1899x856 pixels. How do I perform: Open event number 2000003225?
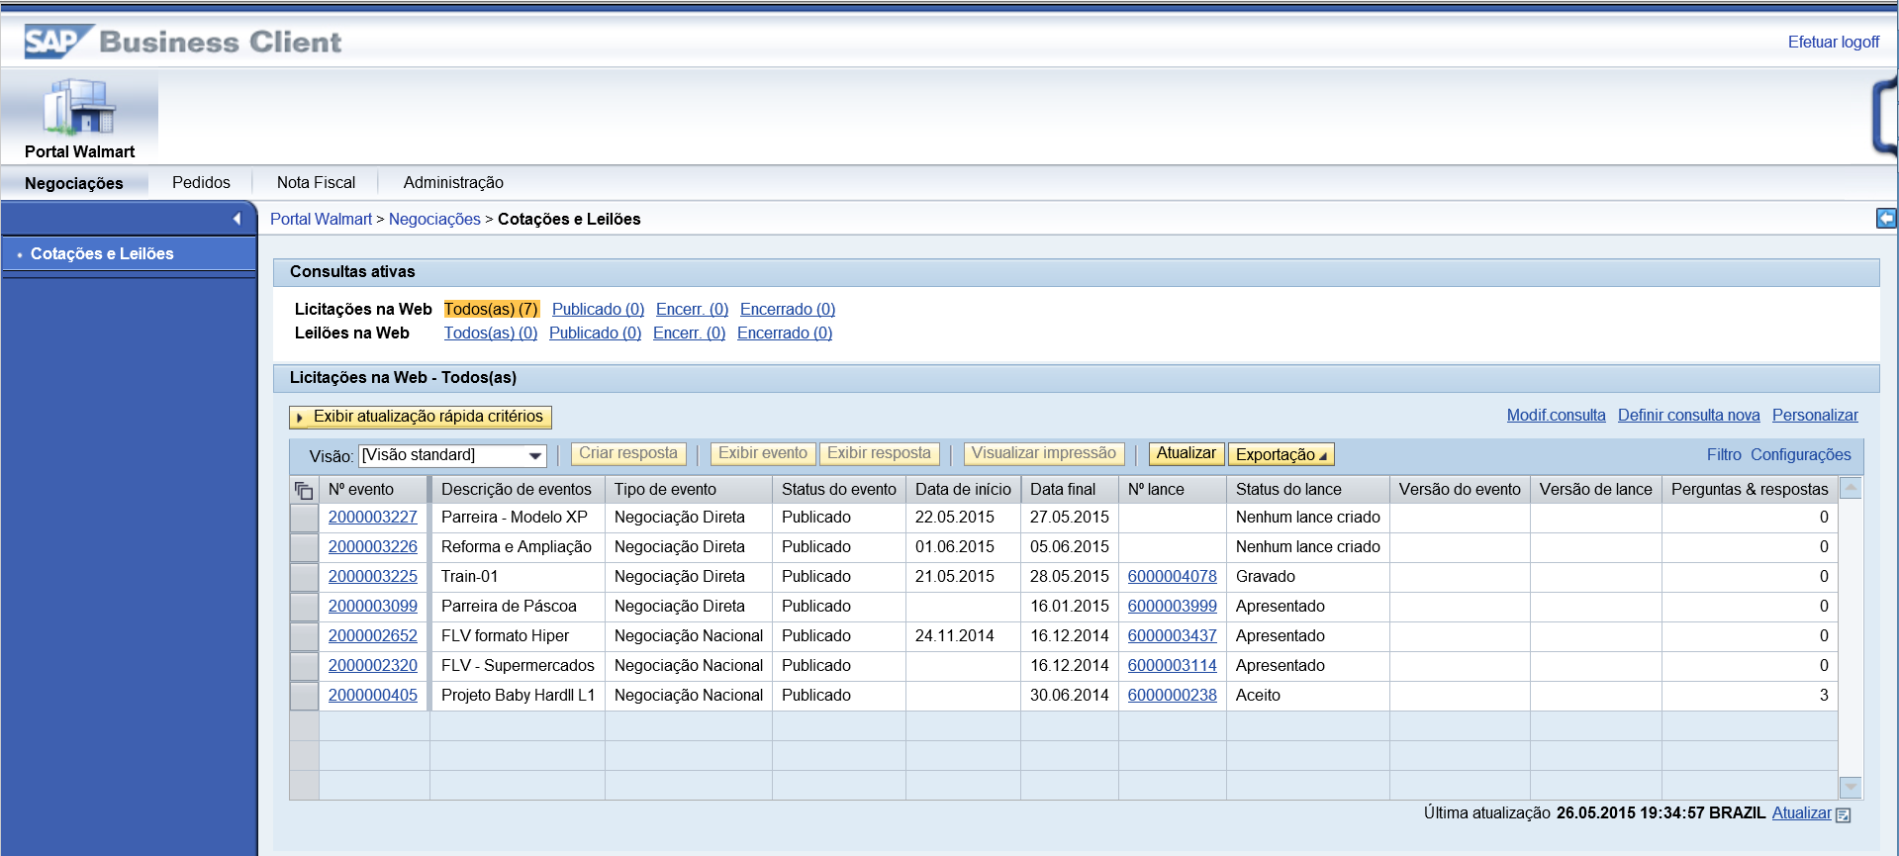(x=372, y=576)
